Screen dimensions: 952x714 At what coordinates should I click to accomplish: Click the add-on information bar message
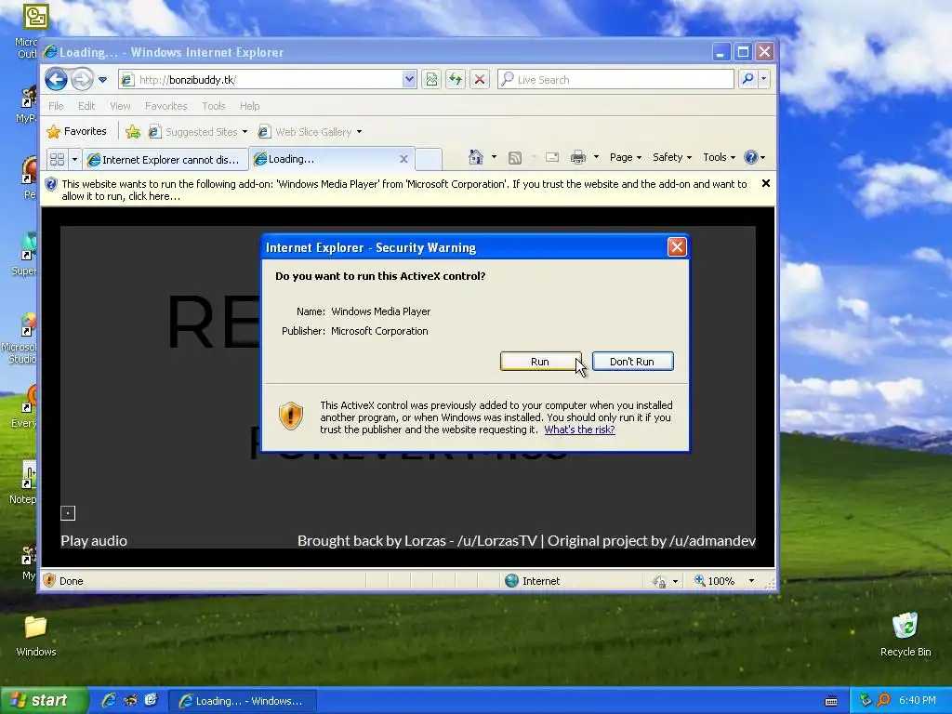pyautogui.click(x=403, y=190)
